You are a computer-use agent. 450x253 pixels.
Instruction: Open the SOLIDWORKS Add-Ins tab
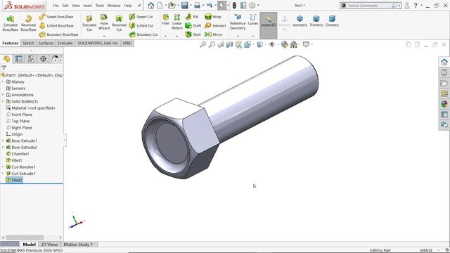coord(98,43)
